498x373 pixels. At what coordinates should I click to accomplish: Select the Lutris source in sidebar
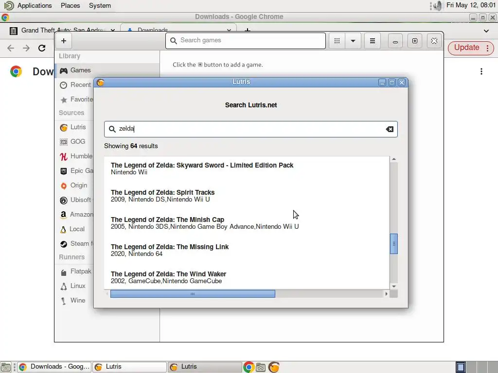[75, 127]
